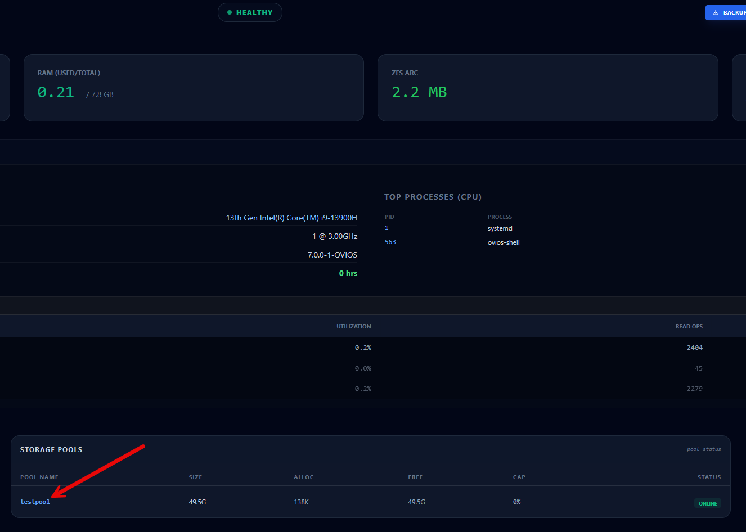Click the STATUS column header

[709, 477]
